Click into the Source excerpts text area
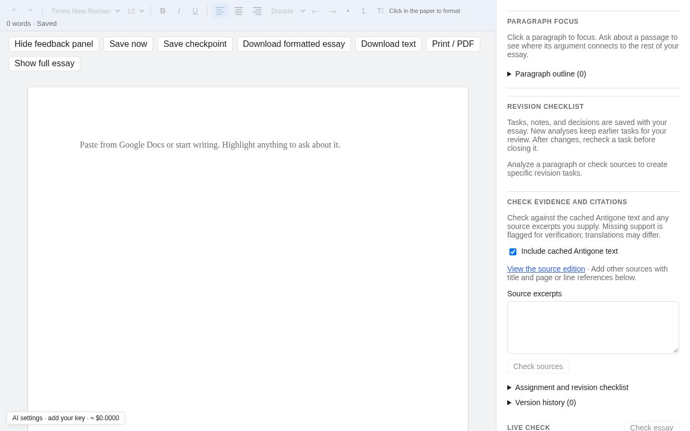The image size is (690, 431). point(593,328)
